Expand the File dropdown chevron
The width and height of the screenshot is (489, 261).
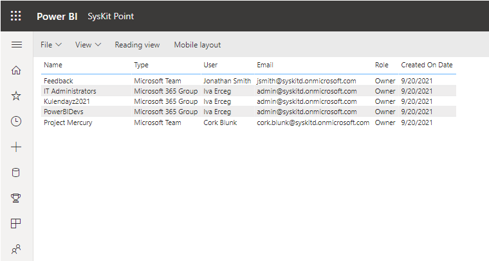click(x=59, y=45)
